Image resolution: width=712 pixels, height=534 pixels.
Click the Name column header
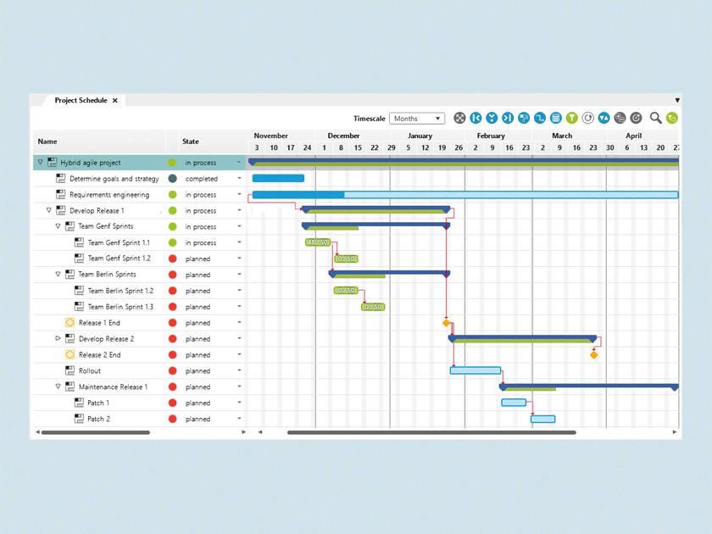point(47,142)
